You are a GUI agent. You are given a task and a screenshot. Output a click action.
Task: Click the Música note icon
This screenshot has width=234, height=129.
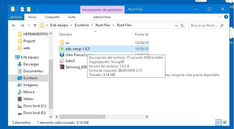tap(20, 92)
